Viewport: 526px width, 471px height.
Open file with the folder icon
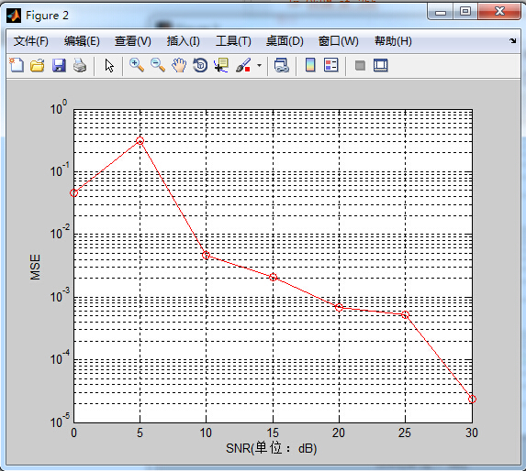click(x=38, y=65)
